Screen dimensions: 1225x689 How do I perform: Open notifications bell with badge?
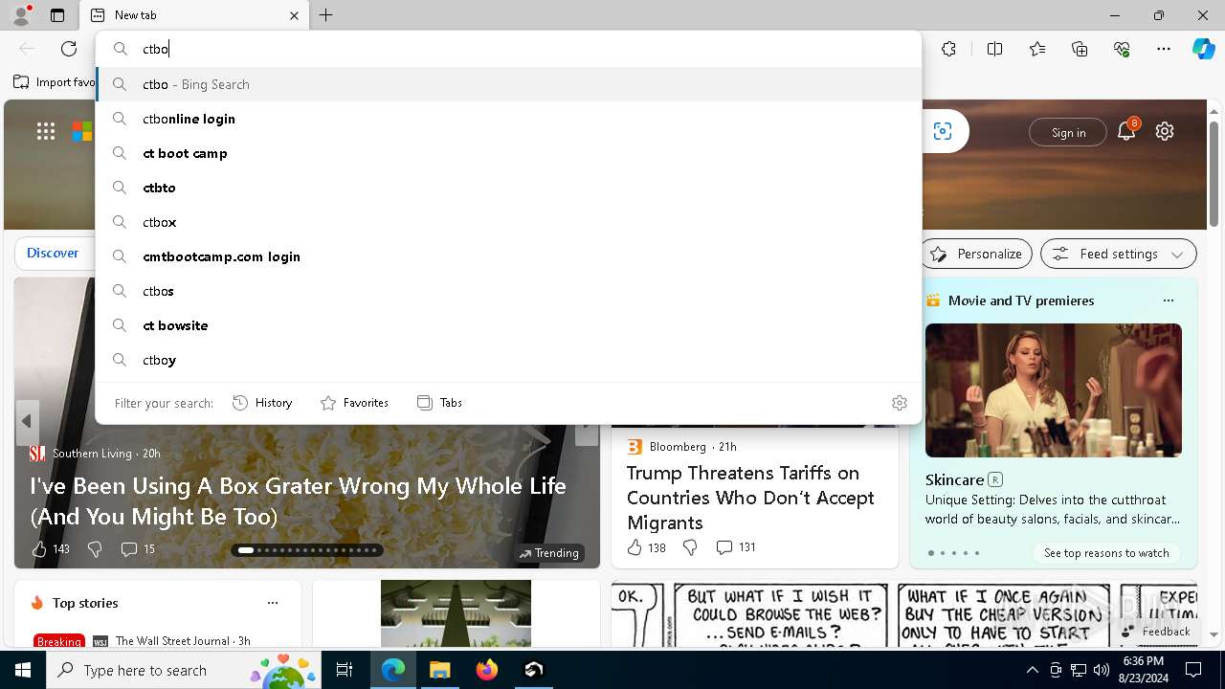(1126, 131)
